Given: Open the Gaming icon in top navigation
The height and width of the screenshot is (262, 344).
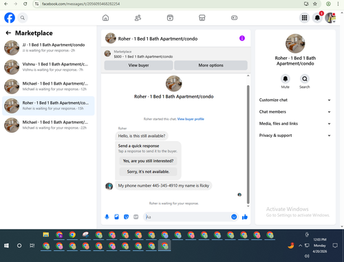Looking at the screenshot, I should click(234, 18).
